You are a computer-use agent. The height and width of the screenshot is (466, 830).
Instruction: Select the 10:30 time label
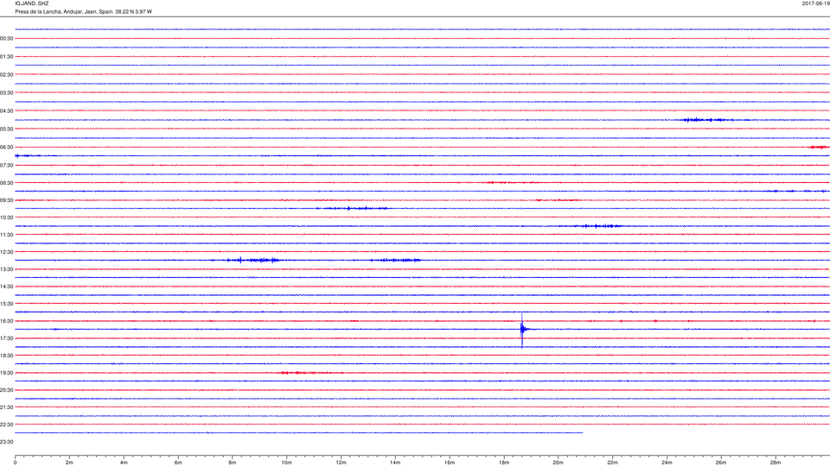[7, 217]
